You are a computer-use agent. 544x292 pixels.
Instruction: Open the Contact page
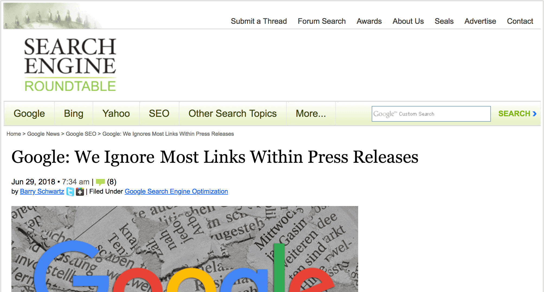pyautogui.click(x=520, y=21)
